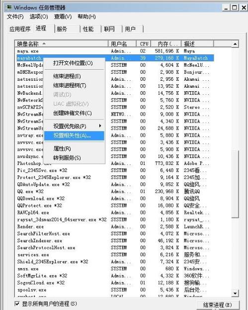Toggle 显示所有用户的进程 checkbox
Screen dimensions: 248x310
tap(17, 304)
